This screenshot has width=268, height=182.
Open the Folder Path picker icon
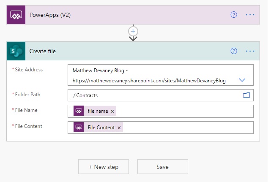[x=246, y=95]
